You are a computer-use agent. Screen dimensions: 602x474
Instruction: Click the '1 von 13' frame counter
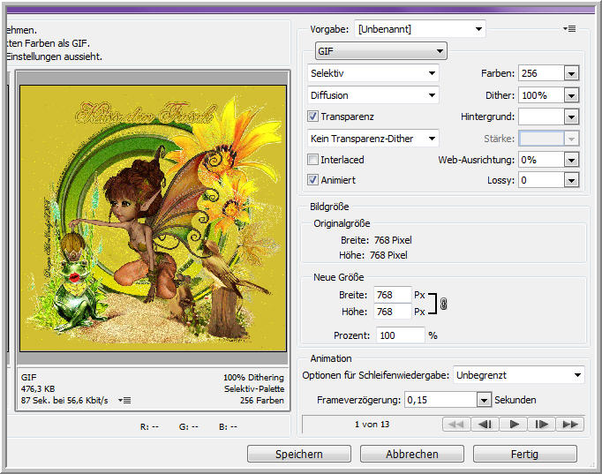[x=372, y=424]
